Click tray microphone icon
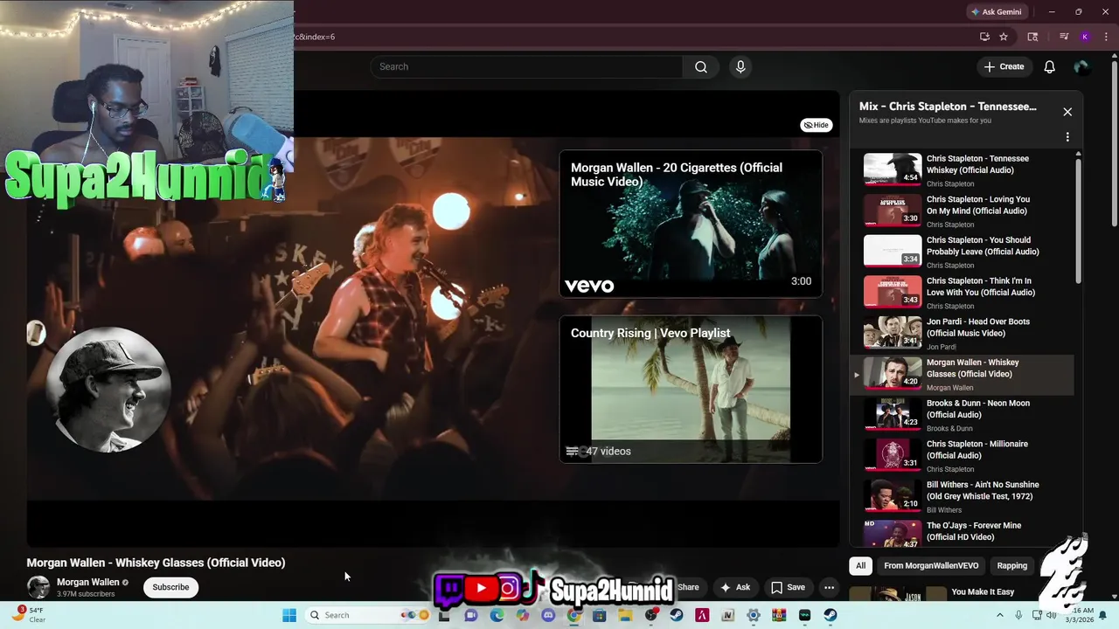This screenshot has height=629, width=1119. [1018, 615]
